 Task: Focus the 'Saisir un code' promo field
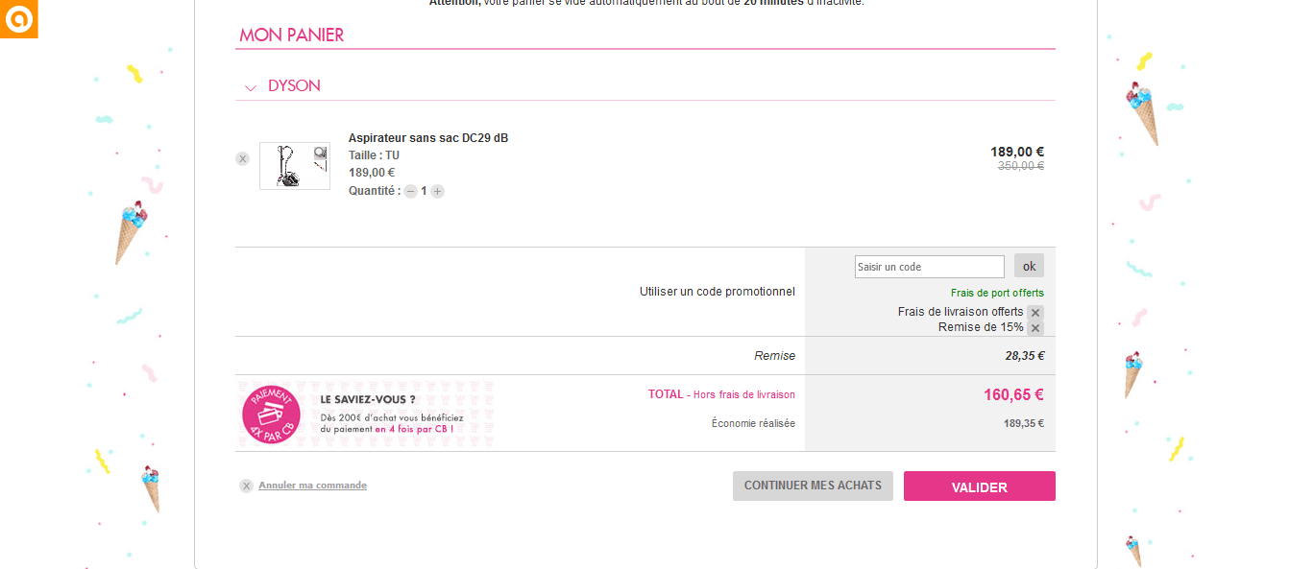click(929, 267)
